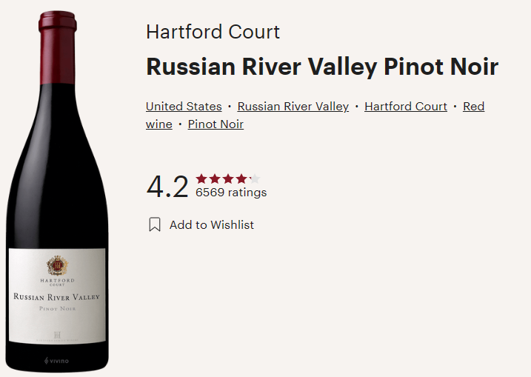The image size is (531, 377).
Task: Click the Vivino watermark on the bottle
Action: (56, 361)
